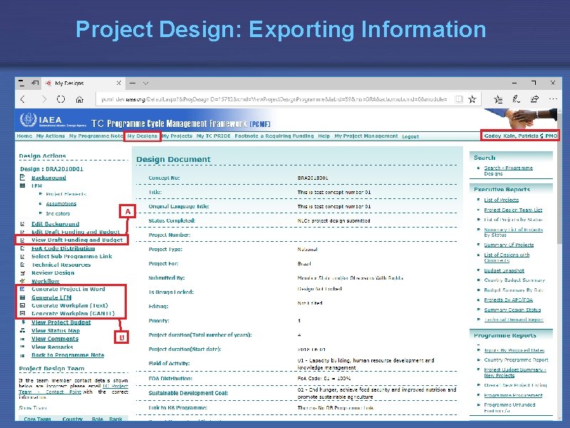Select the Generate Project in Word icon
The image size is (570, 428).
21,290
